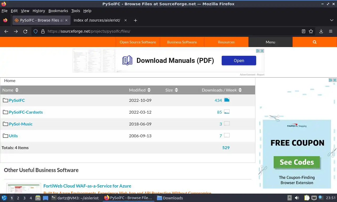The height and width of the screenshot is (202, 337).
Task: Open the Downloads window from taskbar
Action: 170,198
